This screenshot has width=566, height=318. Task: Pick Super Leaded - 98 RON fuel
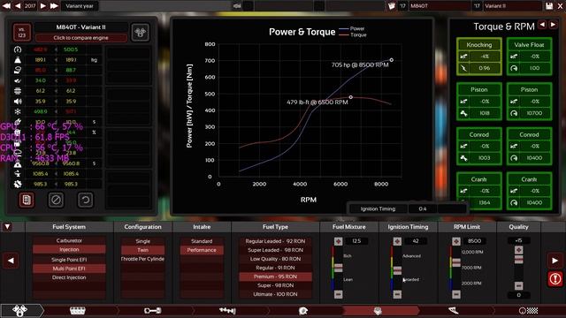pyautogui.click(x=275, y=250)
